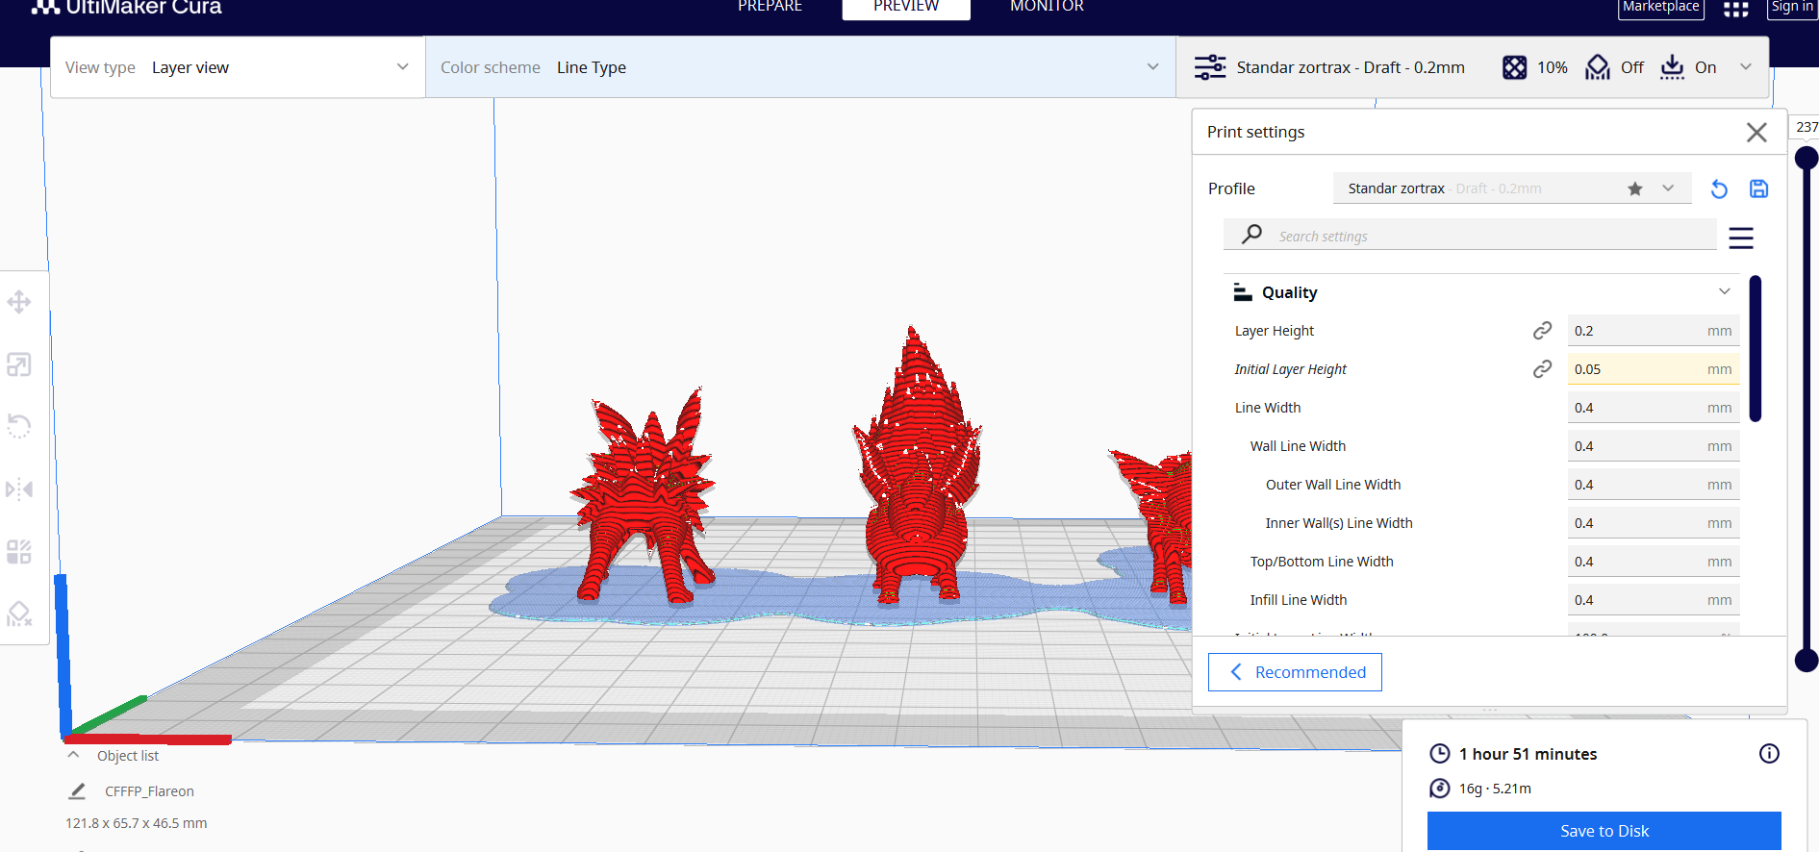This screenshot has height=852, width=1819.
Task: Select the Mirror tool in left toolbar
Action: click(19, 489)
